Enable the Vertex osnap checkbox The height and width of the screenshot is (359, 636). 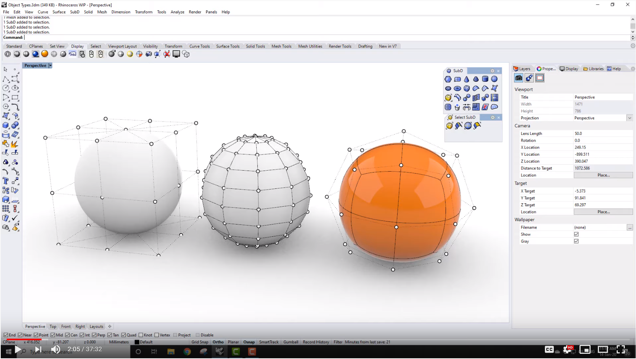[157, 335]
